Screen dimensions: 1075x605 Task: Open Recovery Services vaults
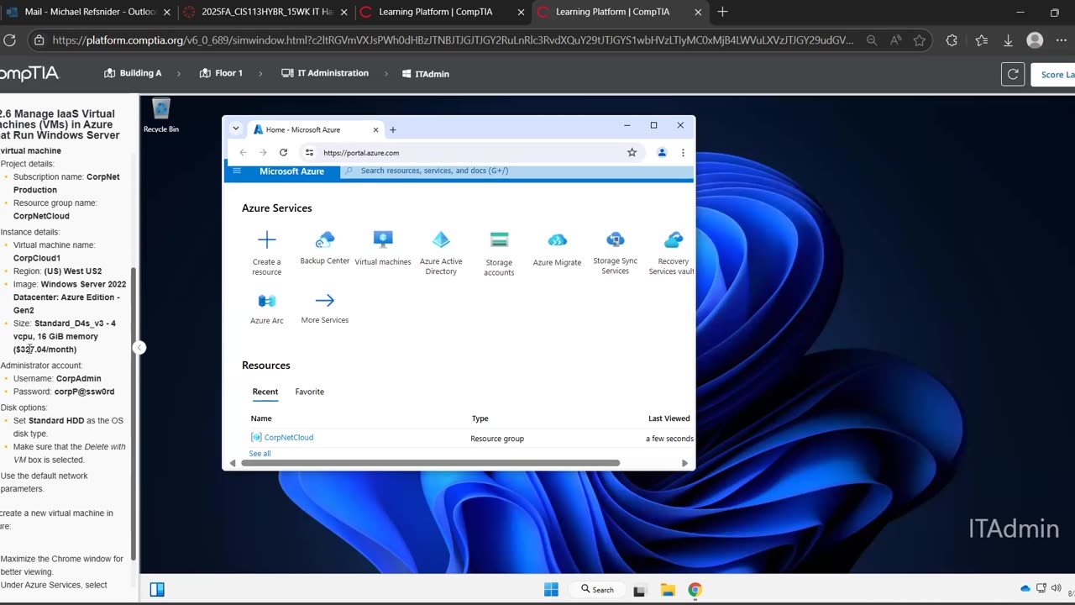pyautogui.click(x=672, y=253)
